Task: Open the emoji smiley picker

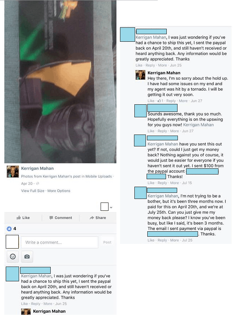Action: [13, 256]
